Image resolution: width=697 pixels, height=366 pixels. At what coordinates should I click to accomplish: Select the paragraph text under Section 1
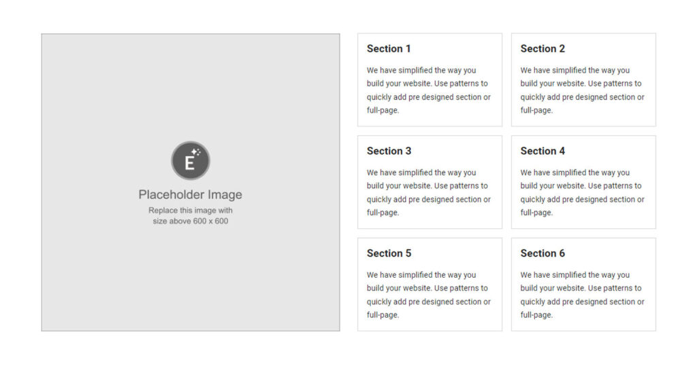point(429,90)
